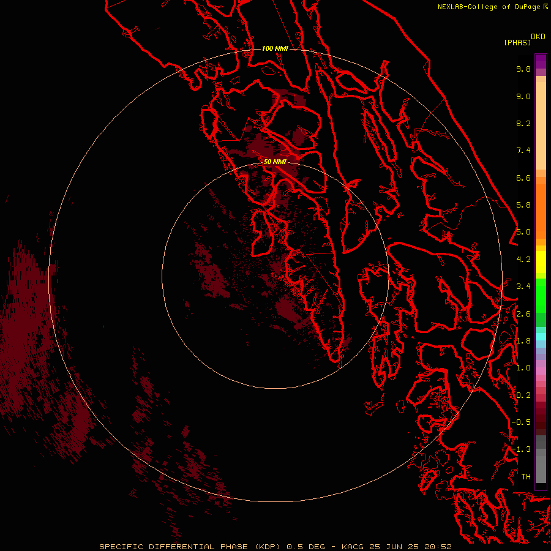The image size is (551, 551).
Task: Click the purple top segment of color bar
Action: point(541,61)
